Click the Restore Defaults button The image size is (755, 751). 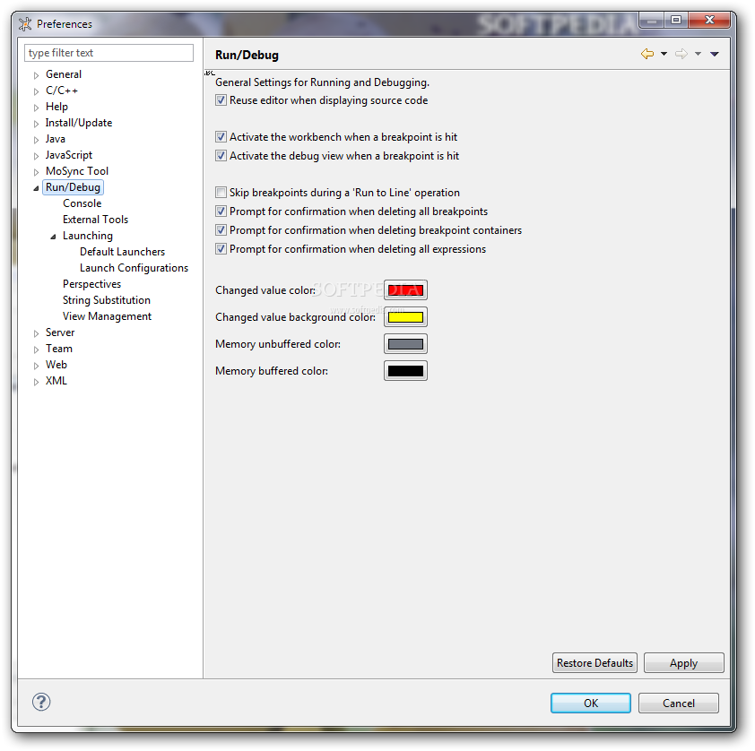(x=594, y=663)
